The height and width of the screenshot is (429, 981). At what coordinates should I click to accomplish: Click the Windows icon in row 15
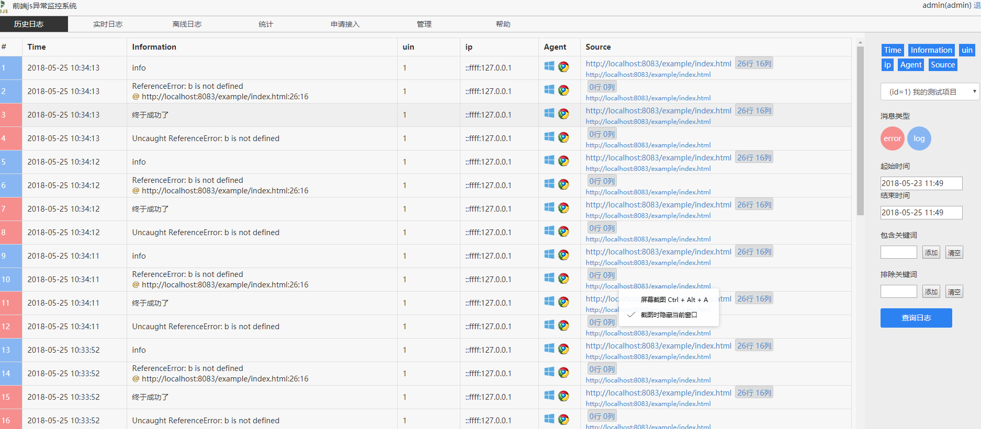tap(549, 396)
